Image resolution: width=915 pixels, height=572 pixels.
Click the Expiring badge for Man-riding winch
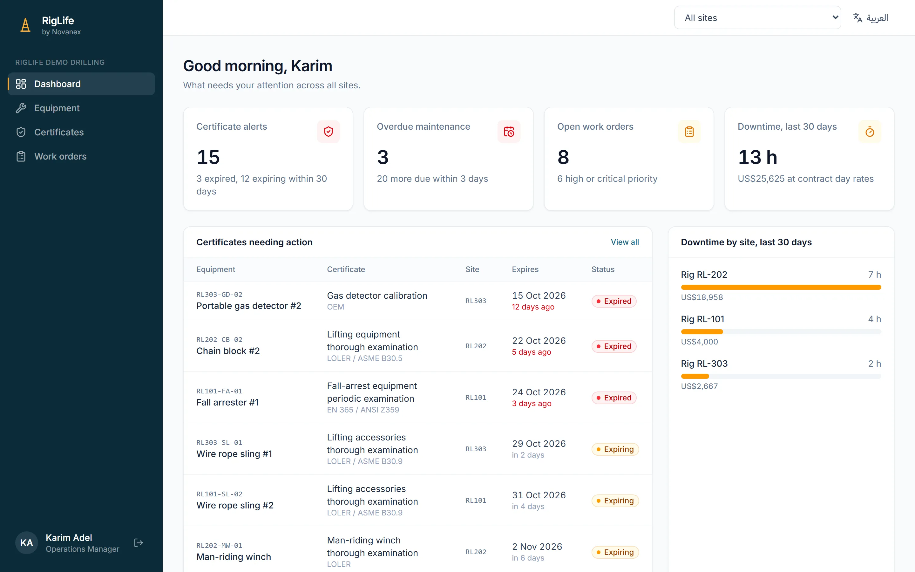click(x=615, y=552)
